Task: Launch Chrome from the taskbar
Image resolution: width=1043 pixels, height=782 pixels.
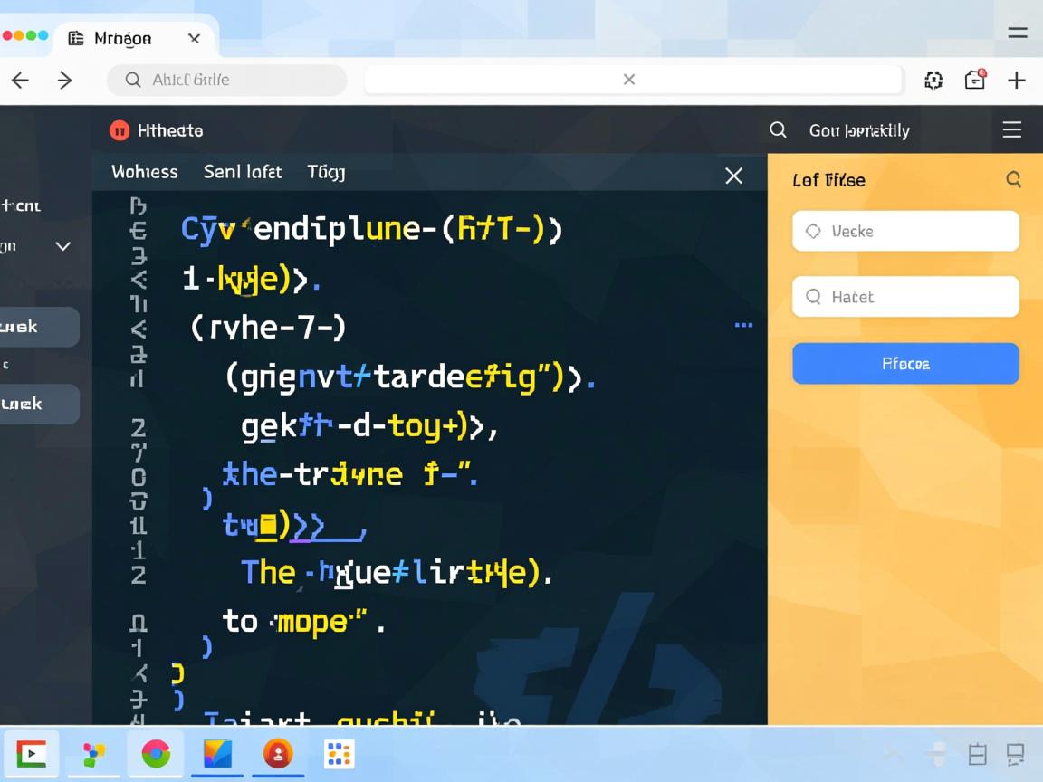Action: (x=156, y=753)
